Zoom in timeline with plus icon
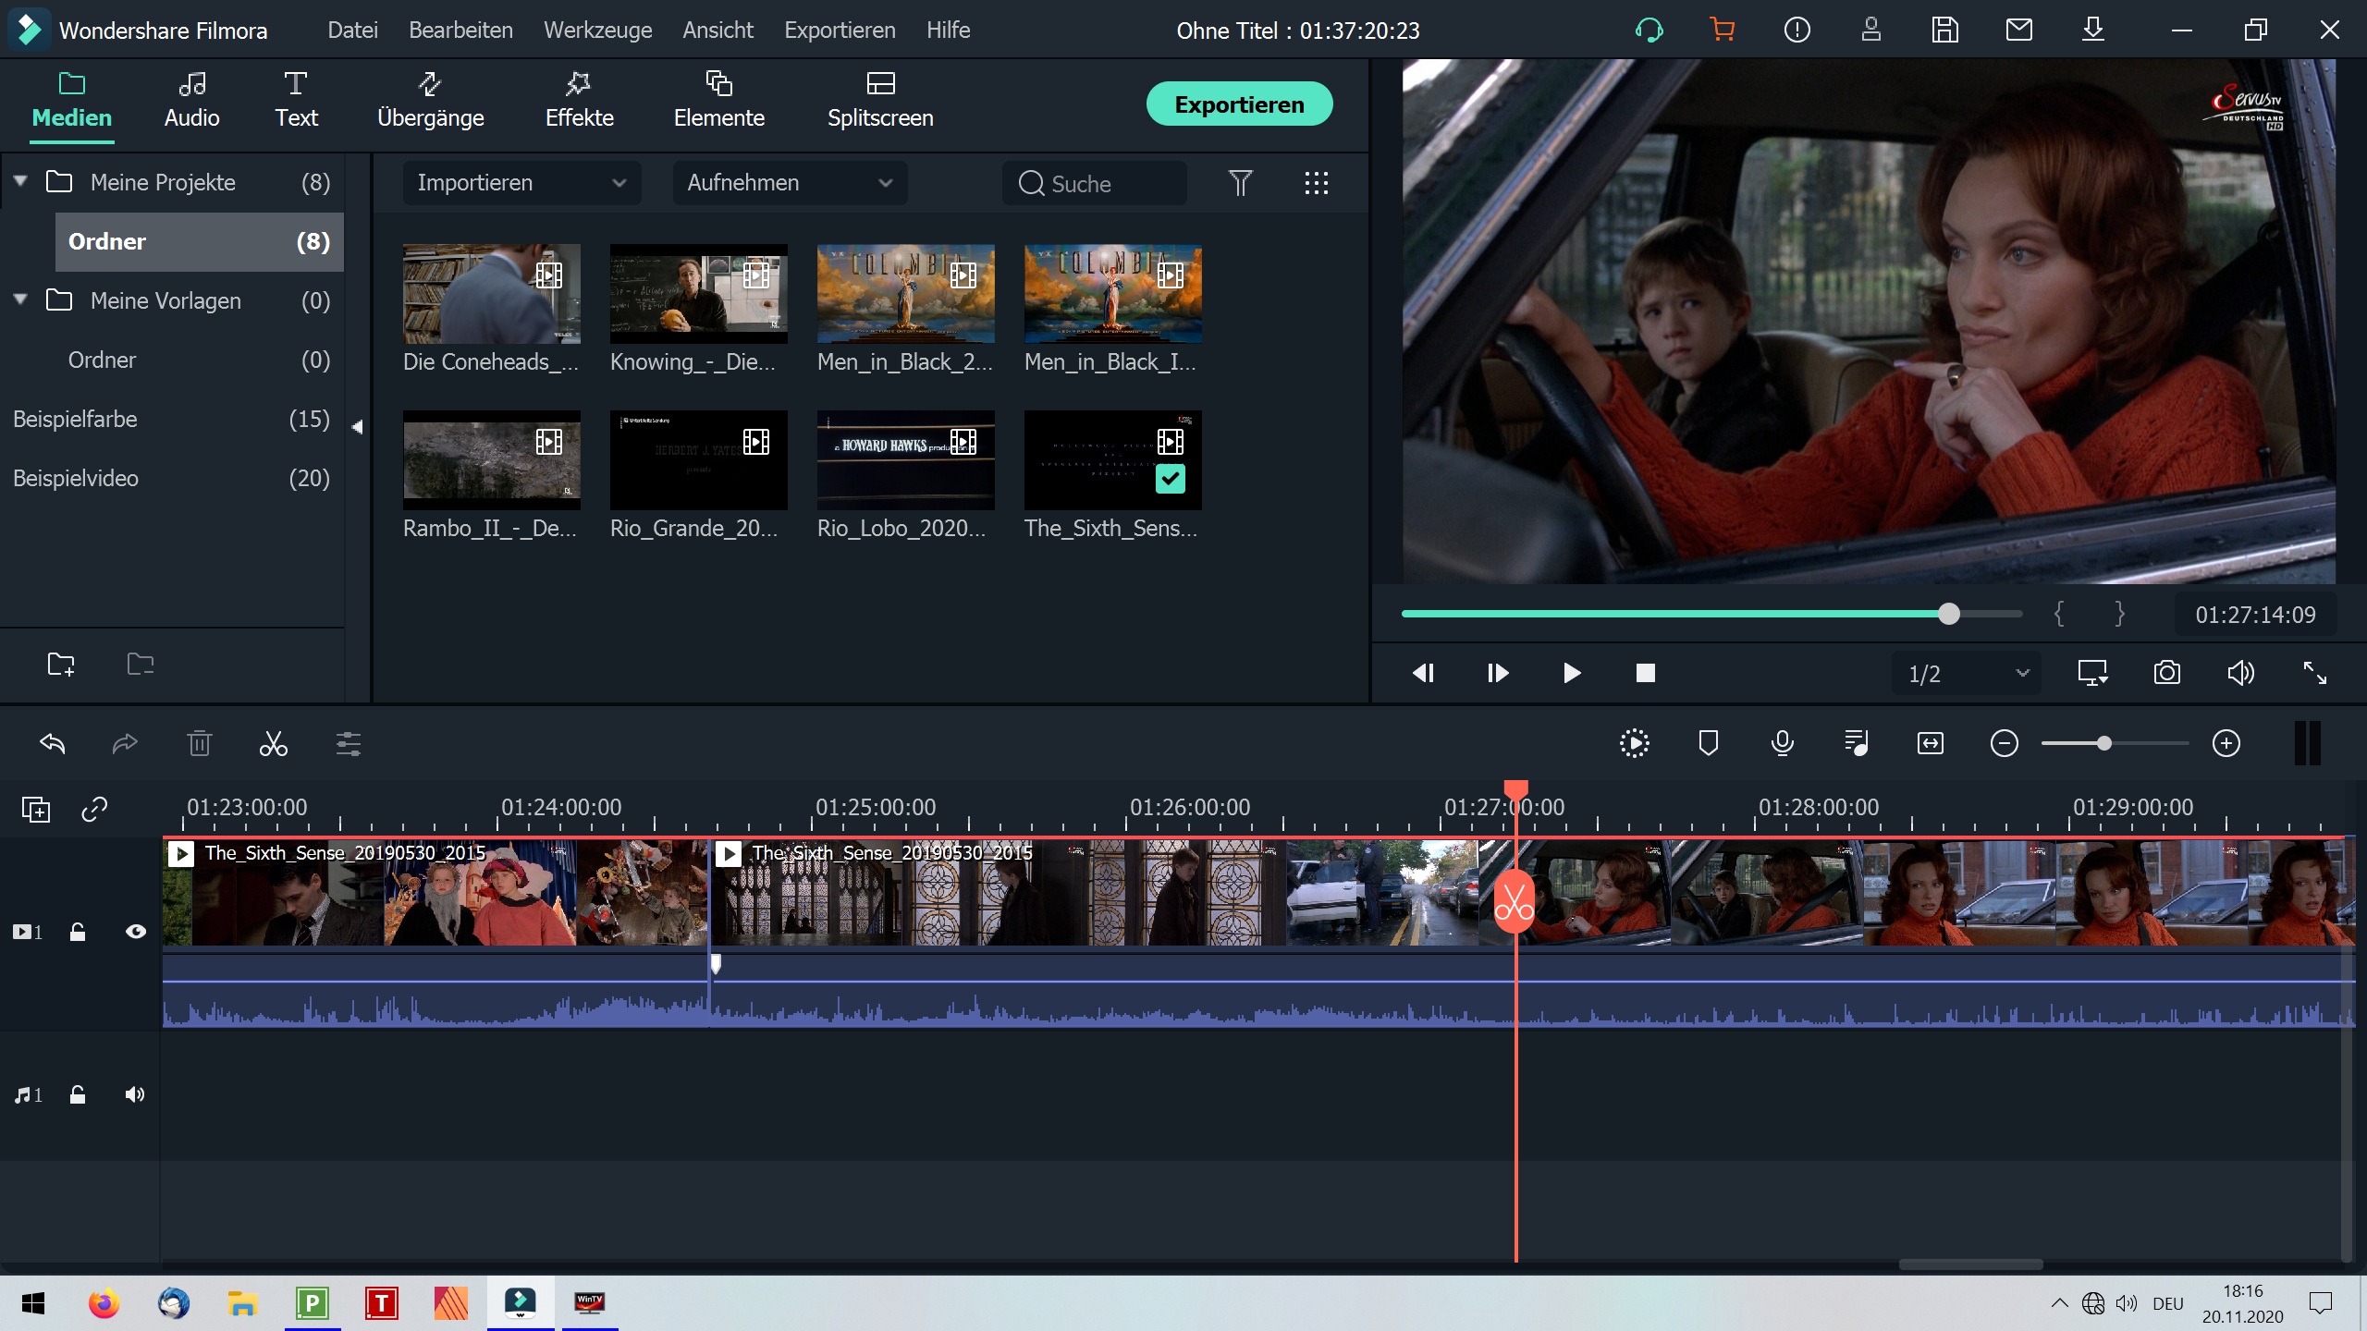 (x=2226, y=743)
